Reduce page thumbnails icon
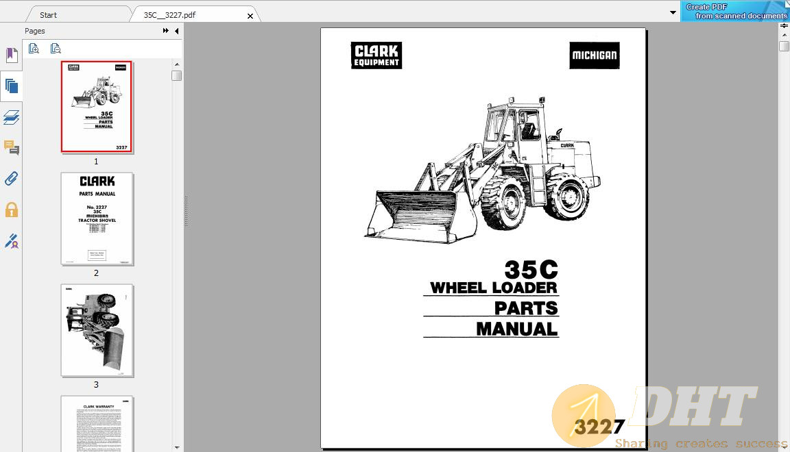The height and width of the screenshot is (452, 790). coord(56,49)
